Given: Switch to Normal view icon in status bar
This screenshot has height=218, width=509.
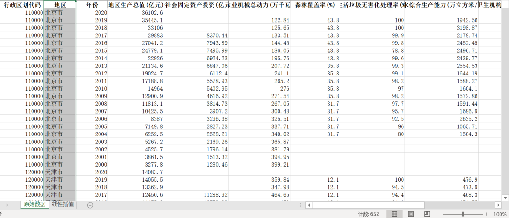Looking at the screenshot, I should [394, 214].
